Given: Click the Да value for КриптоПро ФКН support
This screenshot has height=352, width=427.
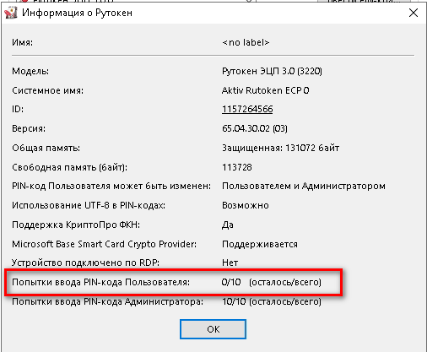Looking at the screenshot, I should pyautogui.click(x=228, y=225).
